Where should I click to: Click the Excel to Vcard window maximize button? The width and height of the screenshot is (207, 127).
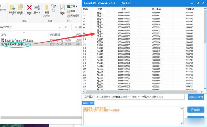pyautogui.click(x=198, y=3)
